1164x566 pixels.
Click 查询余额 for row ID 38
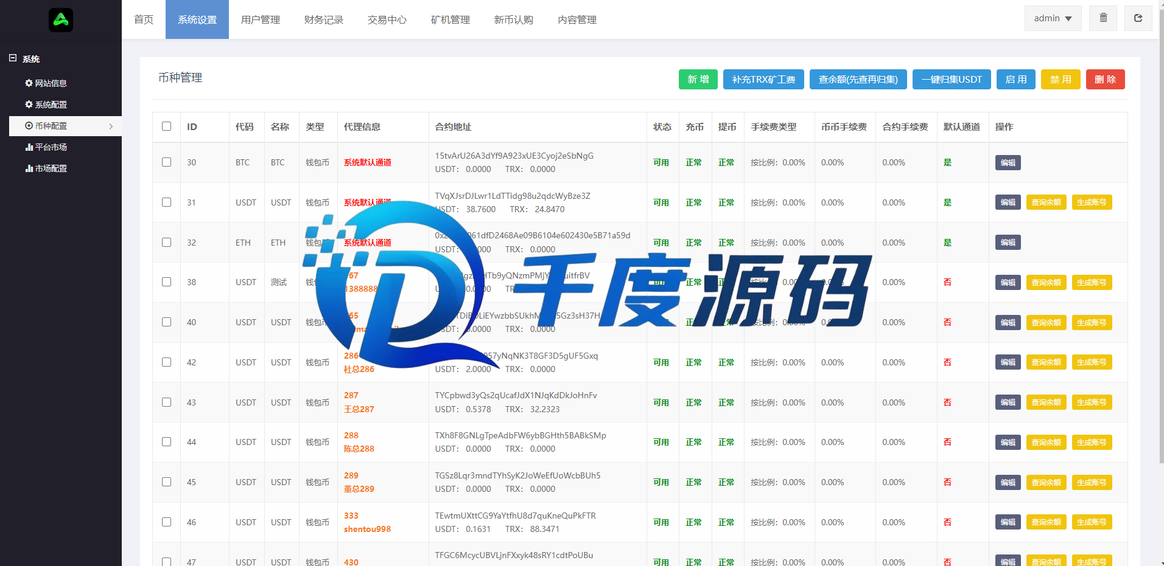pos(1046,283)
